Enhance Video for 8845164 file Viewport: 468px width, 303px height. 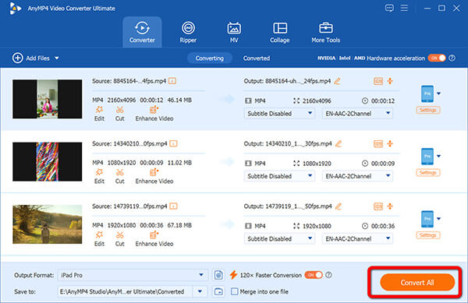tap(154, 114)
